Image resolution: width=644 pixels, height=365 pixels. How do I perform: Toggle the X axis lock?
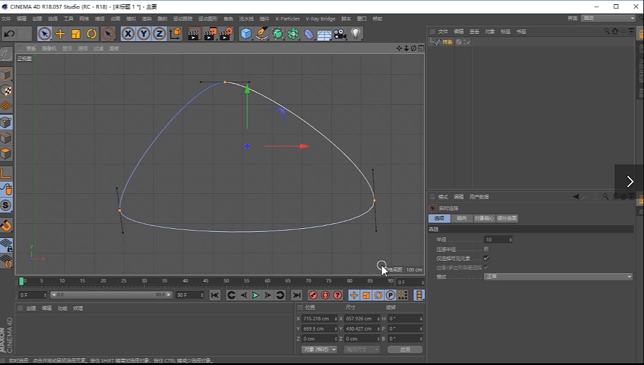(x=128, y=34)
